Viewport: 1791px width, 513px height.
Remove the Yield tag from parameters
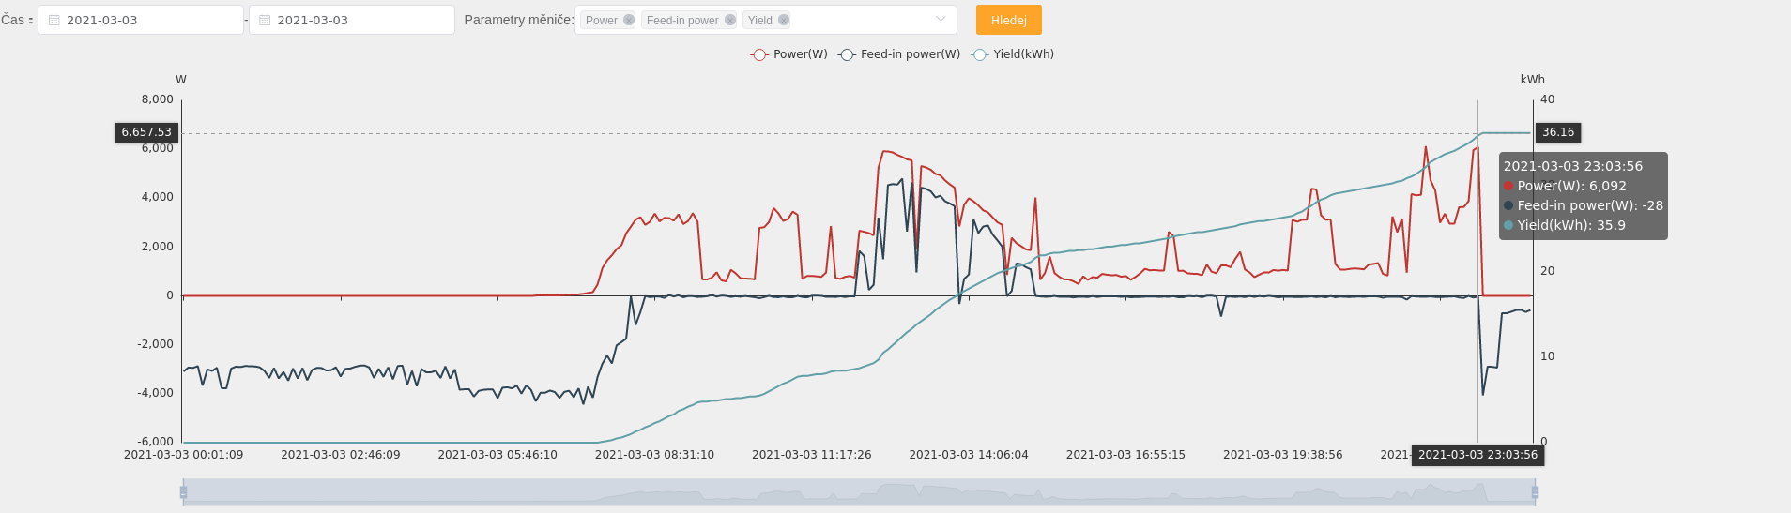[x=784, y=20]
